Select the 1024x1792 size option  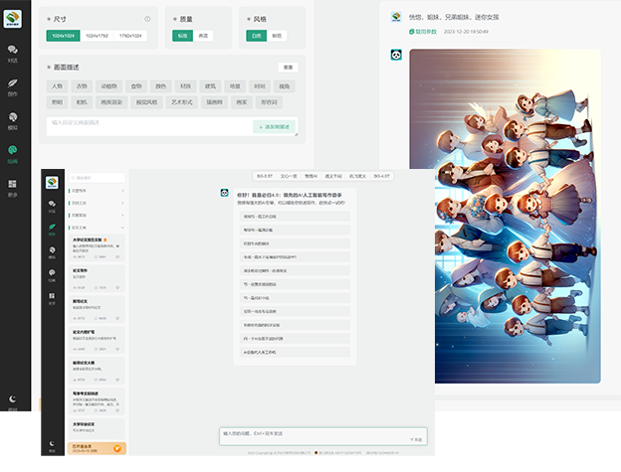(x=97, y=36)
